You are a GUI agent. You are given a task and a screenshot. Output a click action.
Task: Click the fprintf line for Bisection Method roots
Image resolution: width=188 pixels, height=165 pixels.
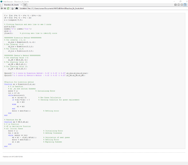tap(46, 73)
